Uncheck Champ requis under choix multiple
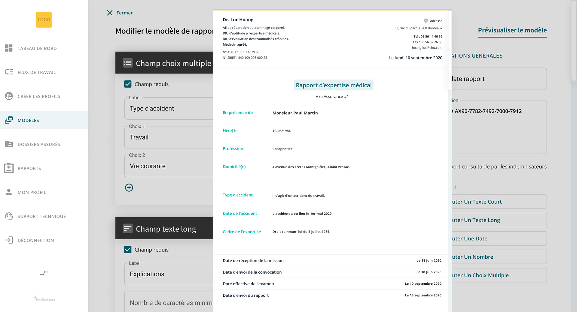 [128, 84]
